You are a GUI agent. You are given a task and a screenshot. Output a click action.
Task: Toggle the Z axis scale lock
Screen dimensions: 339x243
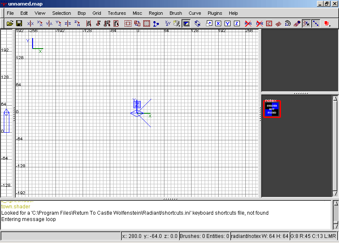[x=237, y=23]
